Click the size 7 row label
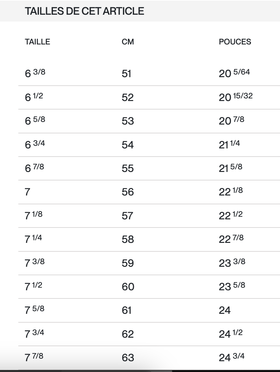 coord(27,192)
